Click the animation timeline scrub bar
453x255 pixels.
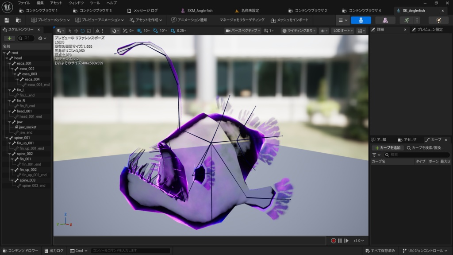189,240
